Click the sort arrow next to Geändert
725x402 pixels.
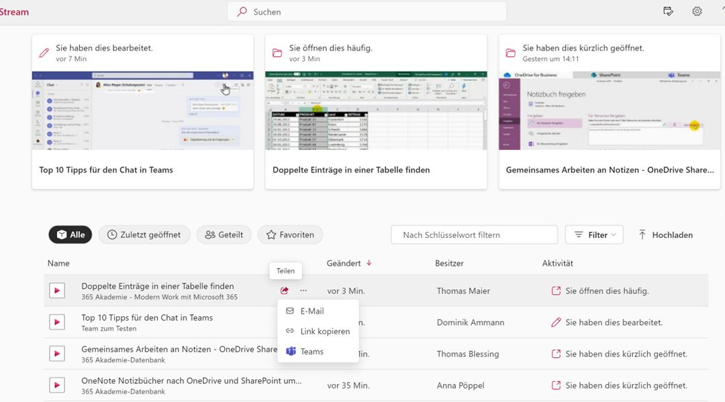(369, 263)
